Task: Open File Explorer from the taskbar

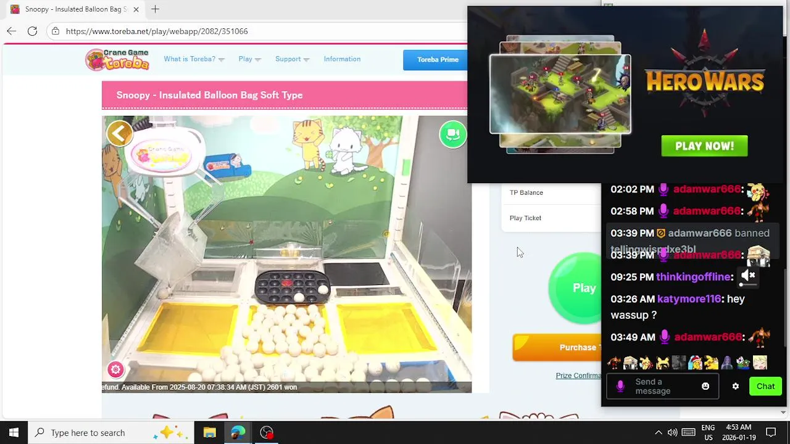Action: 209,432
